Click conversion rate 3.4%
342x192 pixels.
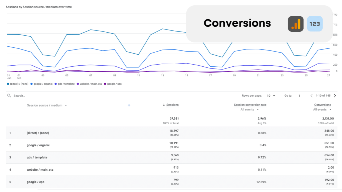pyautogui.click(x=263, y=145)
